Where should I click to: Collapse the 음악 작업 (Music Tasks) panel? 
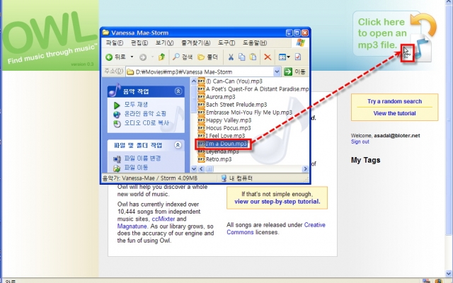[x=178, y=91]
